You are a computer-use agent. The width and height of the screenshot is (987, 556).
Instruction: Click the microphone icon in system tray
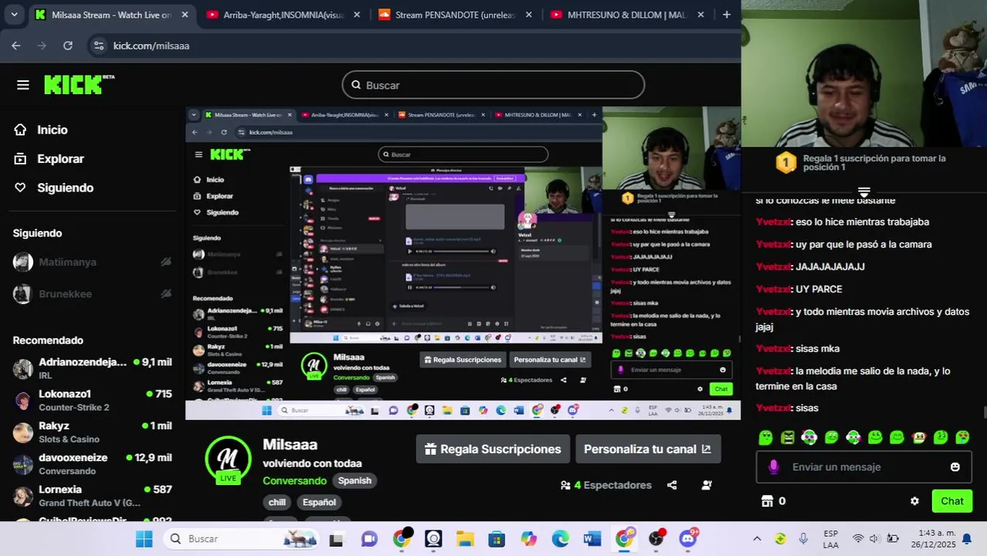coord(803,539)
